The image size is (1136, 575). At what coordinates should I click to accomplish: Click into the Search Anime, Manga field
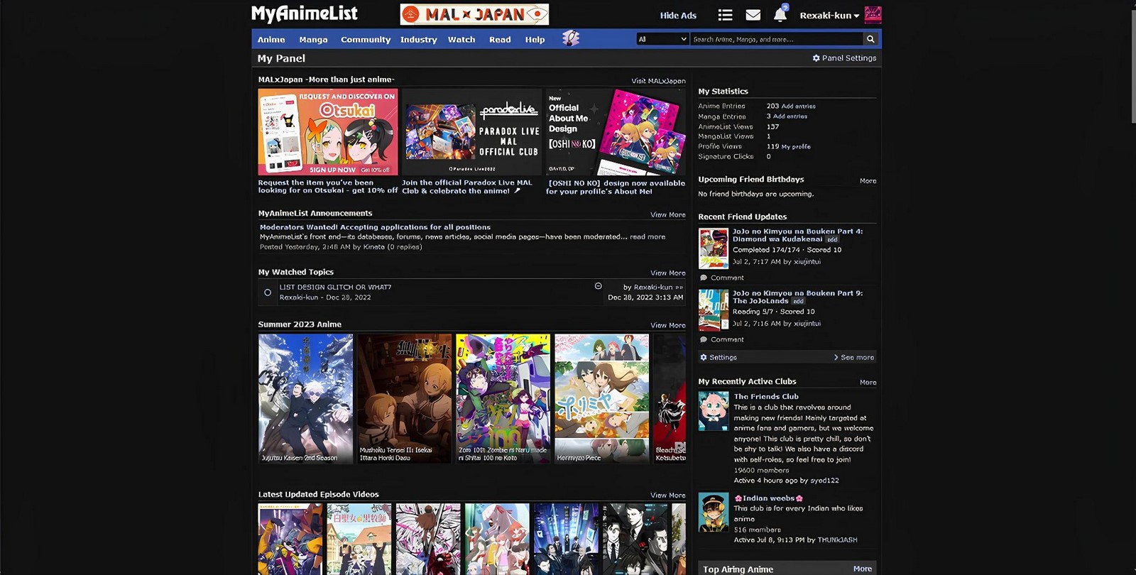776,39
